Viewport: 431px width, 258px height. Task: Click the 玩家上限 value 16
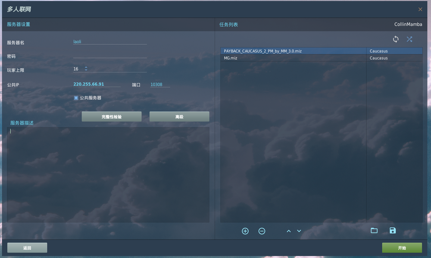coord(76,69)
